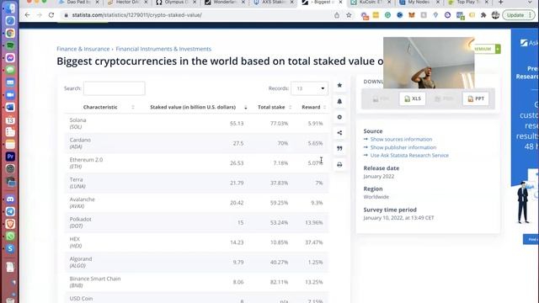This screenshot has width=539, height=303.
Task: Click the Solana row name
Action: tap(77, 120)
